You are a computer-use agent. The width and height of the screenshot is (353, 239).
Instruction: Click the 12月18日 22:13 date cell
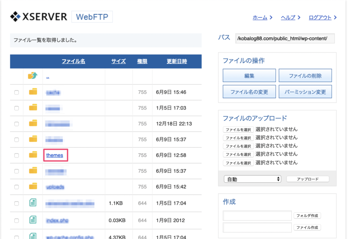tap(174, 124)
